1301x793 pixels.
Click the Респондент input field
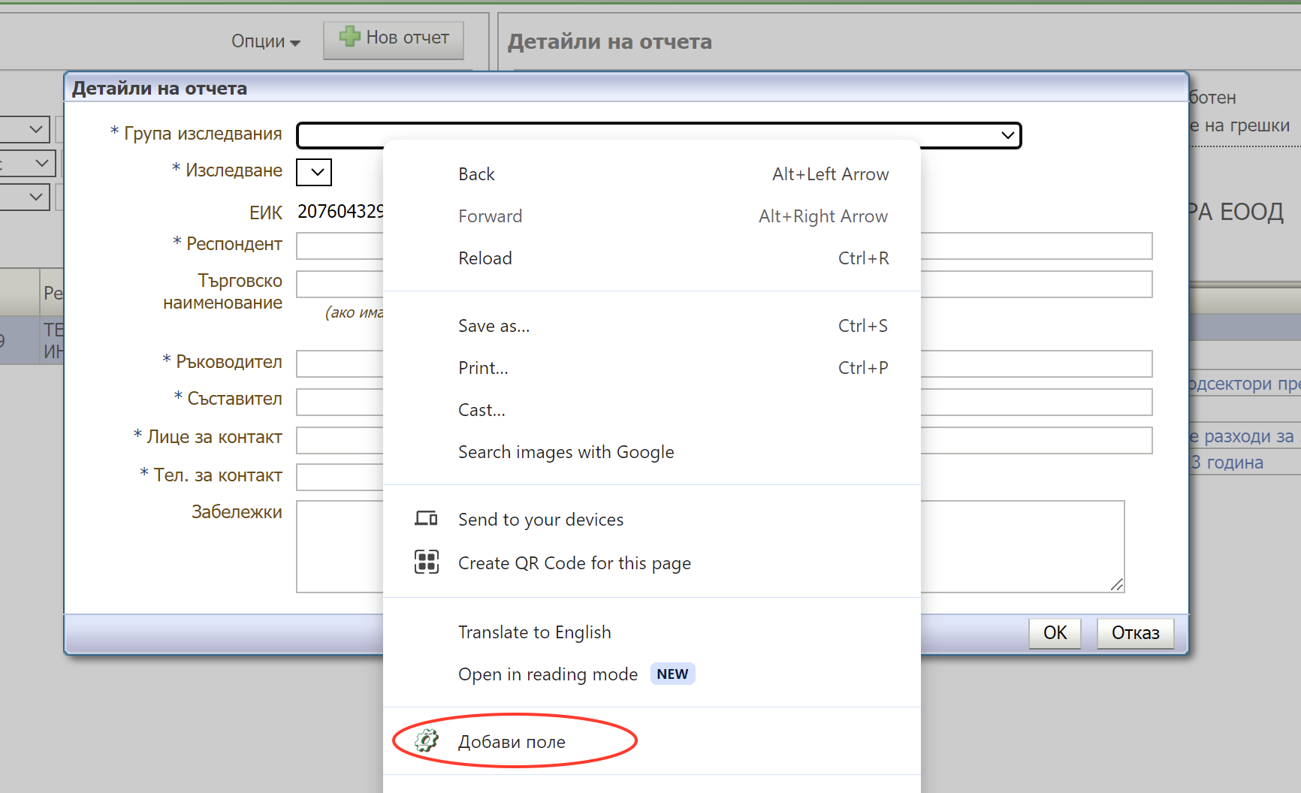point(724,246)
